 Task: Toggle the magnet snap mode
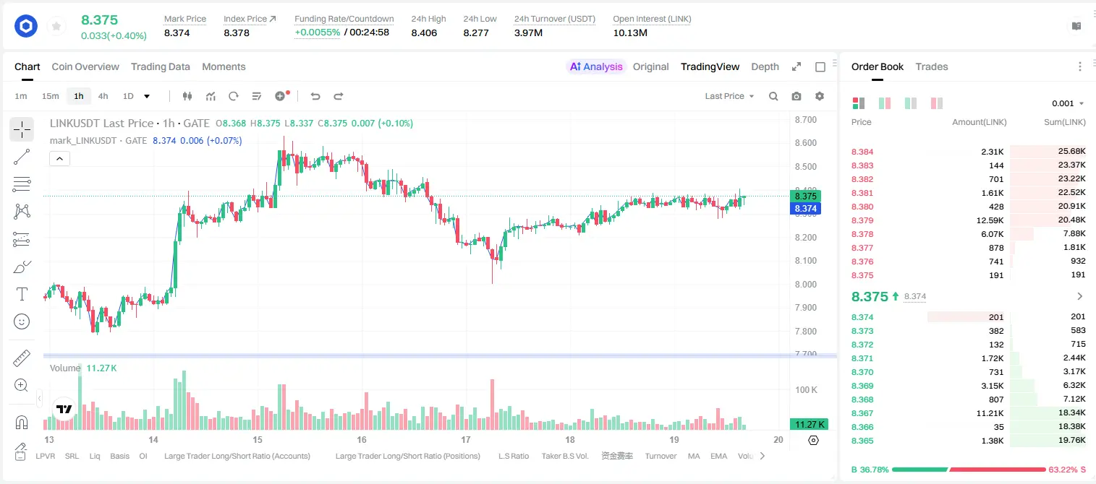(x=22, y=423)
